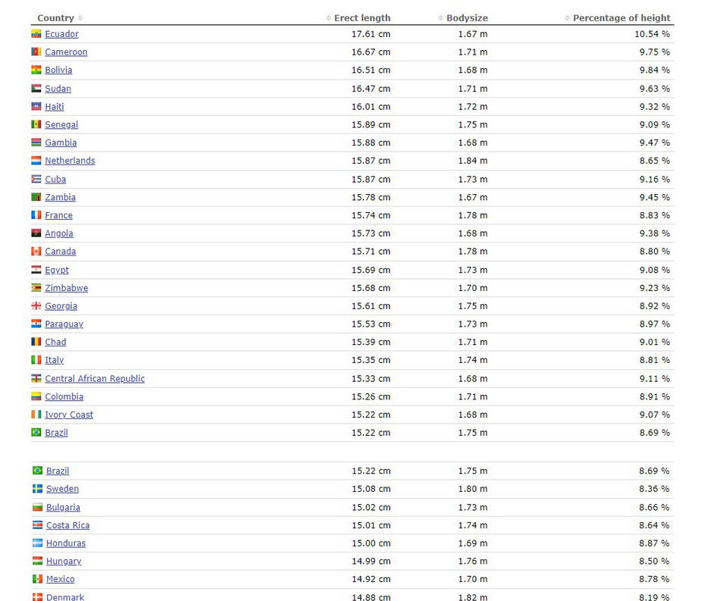The width and height of the screenshot is (711, 601).
Task: Open the Central African Republic link
Action: [x=95, y=379]
